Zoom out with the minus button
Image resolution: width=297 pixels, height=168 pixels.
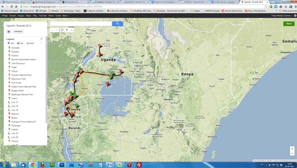coord(292,154)
